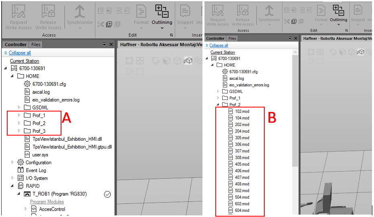Switch to Files tab in left panel
The image size is (374, 217).
(36, 45)
